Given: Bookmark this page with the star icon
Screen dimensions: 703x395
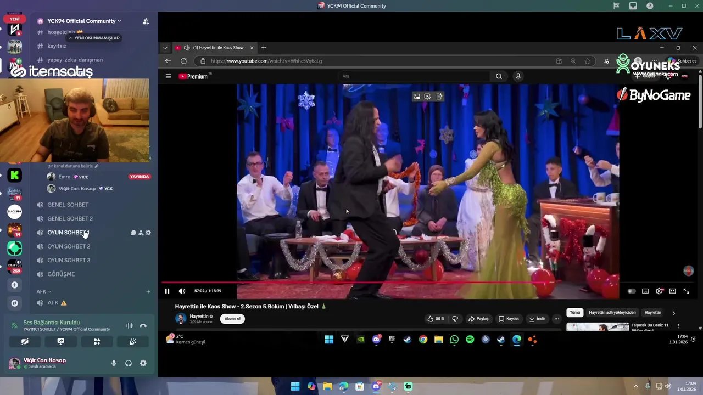Looking at the screenshot, I should tap(587, 61).
